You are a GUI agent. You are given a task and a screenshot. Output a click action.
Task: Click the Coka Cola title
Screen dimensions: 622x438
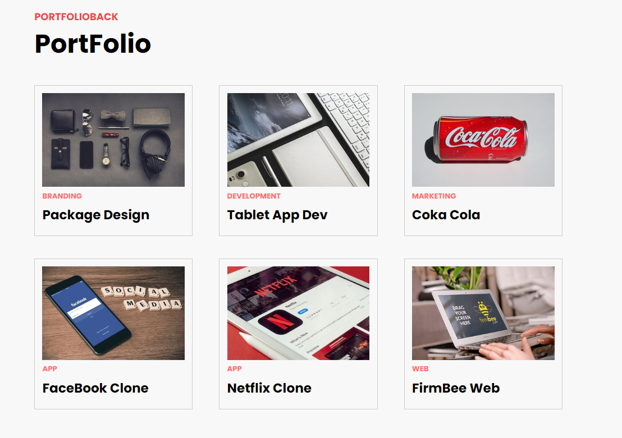[x=446, y=215]
